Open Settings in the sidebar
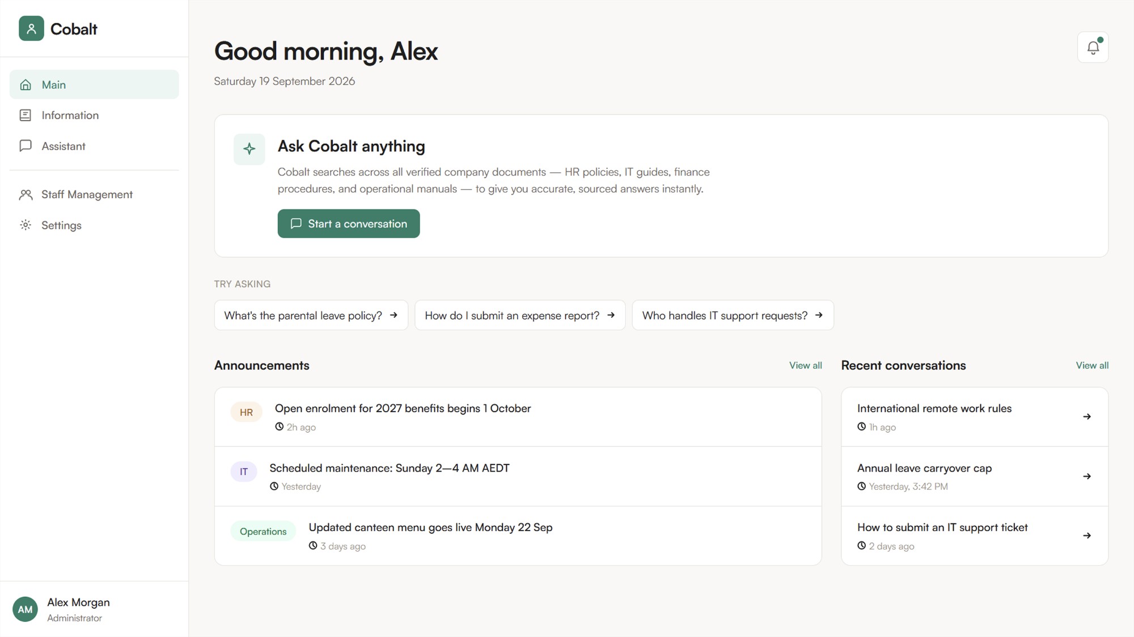The width and height of the screenshot is (1134, 637). 94,225
